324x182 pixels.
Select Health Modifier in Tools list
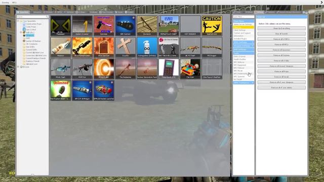[x=244, y=59]
